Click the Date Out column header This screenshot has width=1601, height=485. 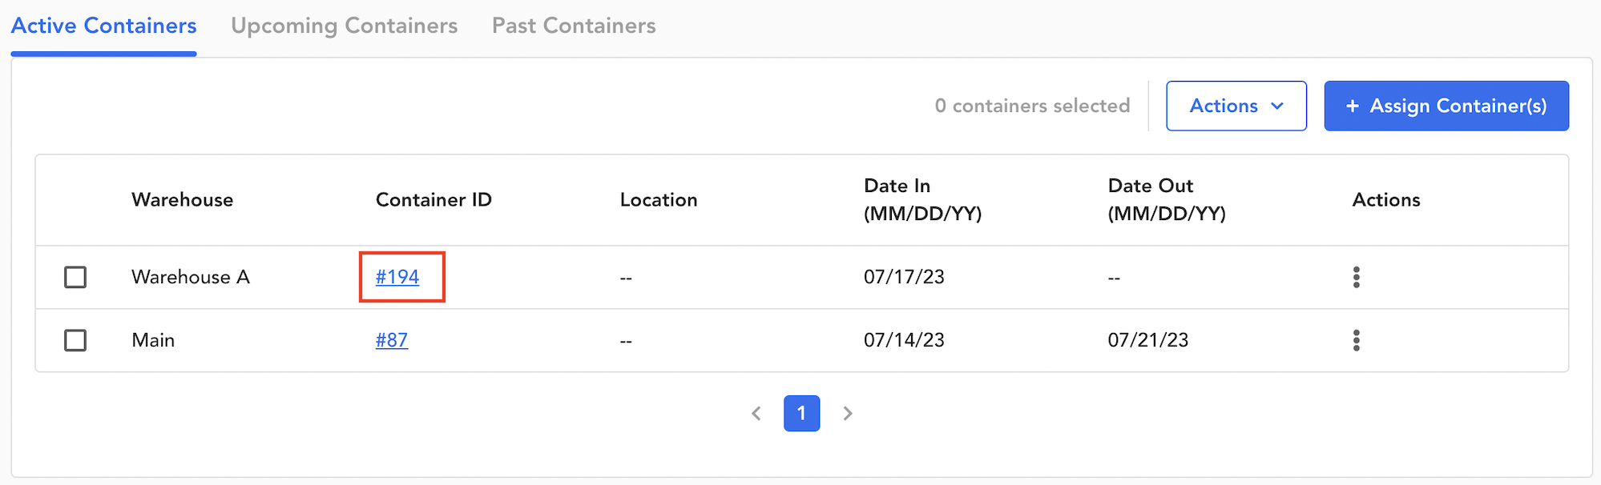pyautogui.click(x=1166, y=200)
